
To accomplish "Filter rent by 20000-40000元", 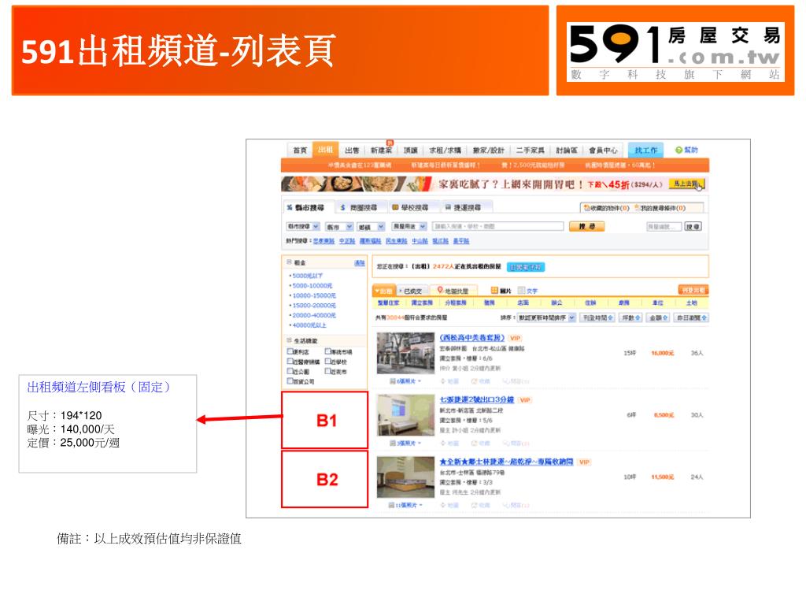I will [314, 315].
